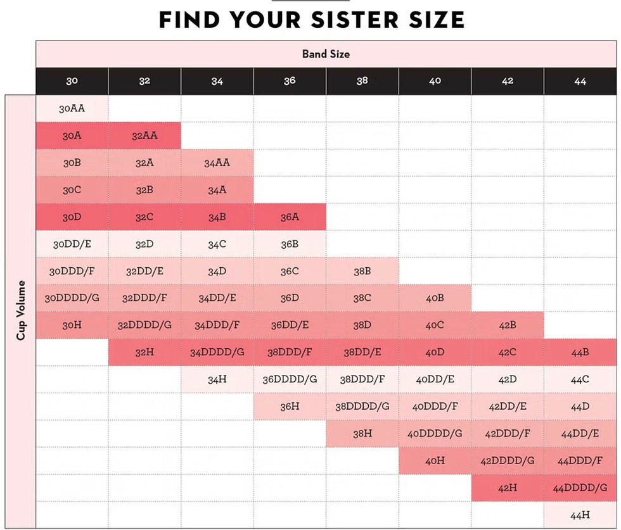Select the 42H cell
Viewport: 621px width, 530px height.
(508, 488)
